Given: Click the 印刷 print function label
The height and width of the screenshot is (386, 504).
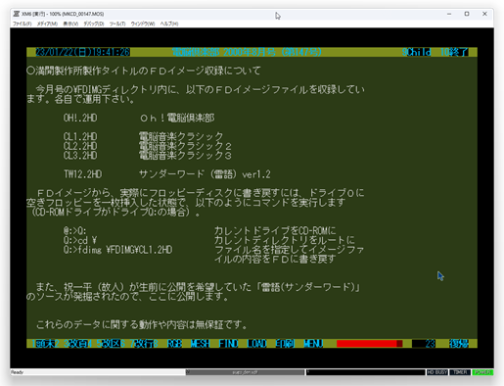Looking at the screenshot, I should tap(285, 344).
